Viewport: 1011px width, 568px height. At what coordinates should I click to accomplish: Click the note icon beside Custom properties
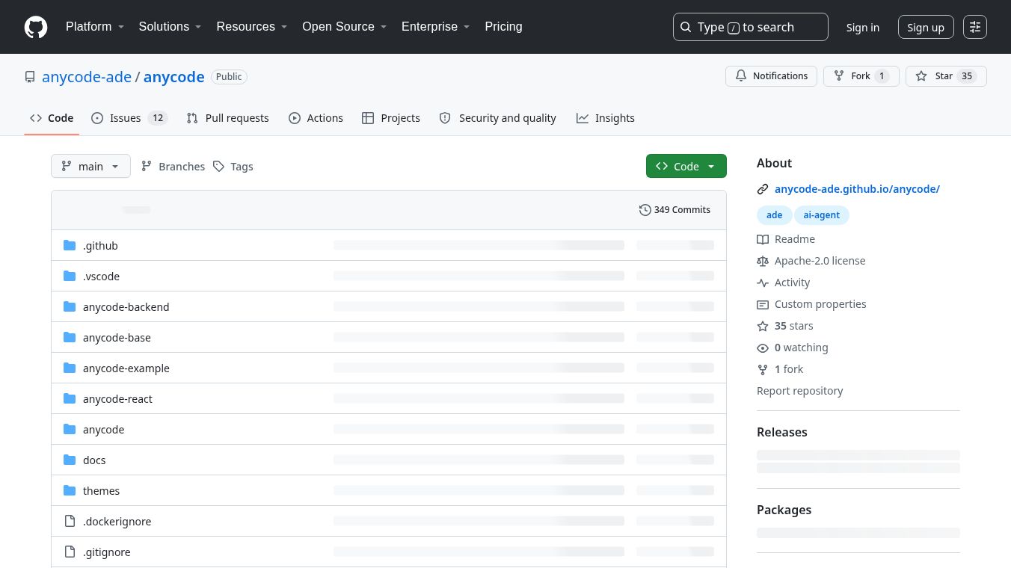point(763,304)
